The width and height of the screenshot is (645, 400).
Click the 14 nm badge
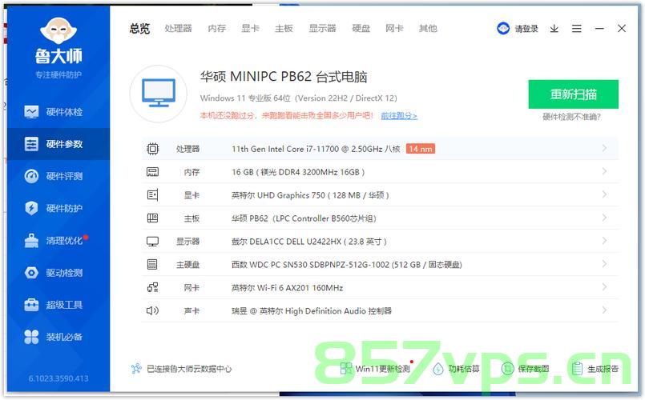tap(421, 149)
